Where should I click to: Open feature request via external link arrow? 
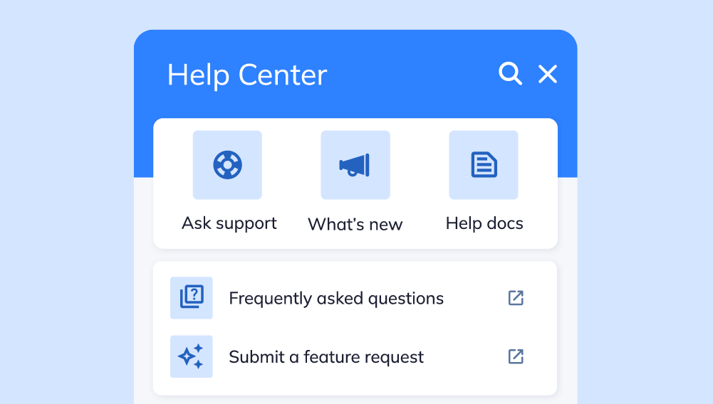point(516,356)
